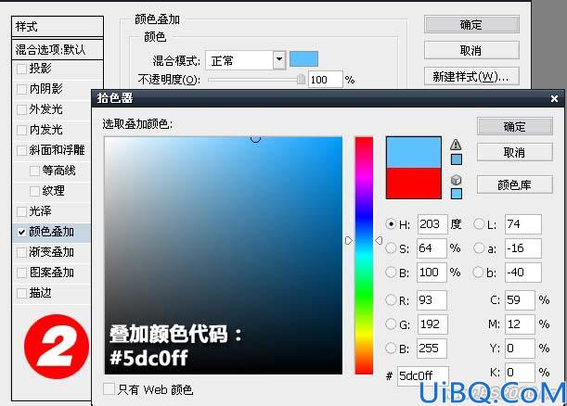
Task: Click the Lab b field showing -40
Action: click(523, 272)
